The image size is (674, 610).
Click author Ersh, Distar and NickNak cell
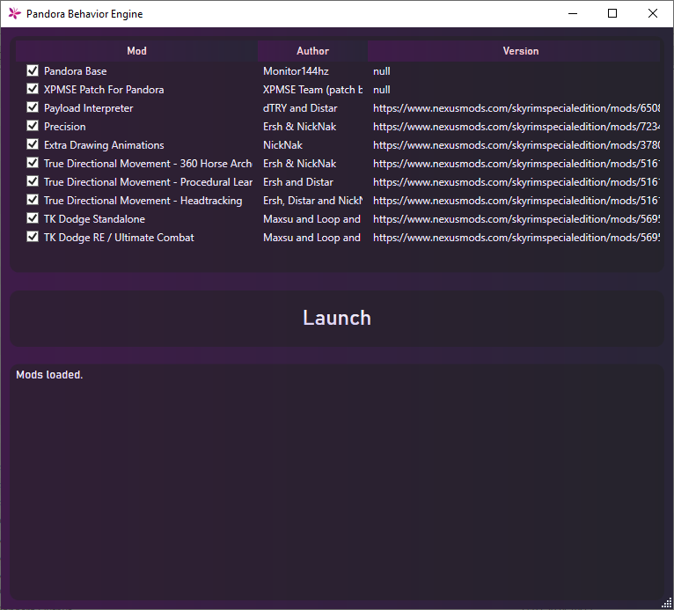click(x=312, y=201)
